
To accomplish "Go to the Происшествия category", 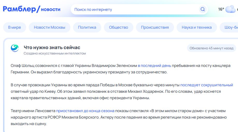I will 155,27.
